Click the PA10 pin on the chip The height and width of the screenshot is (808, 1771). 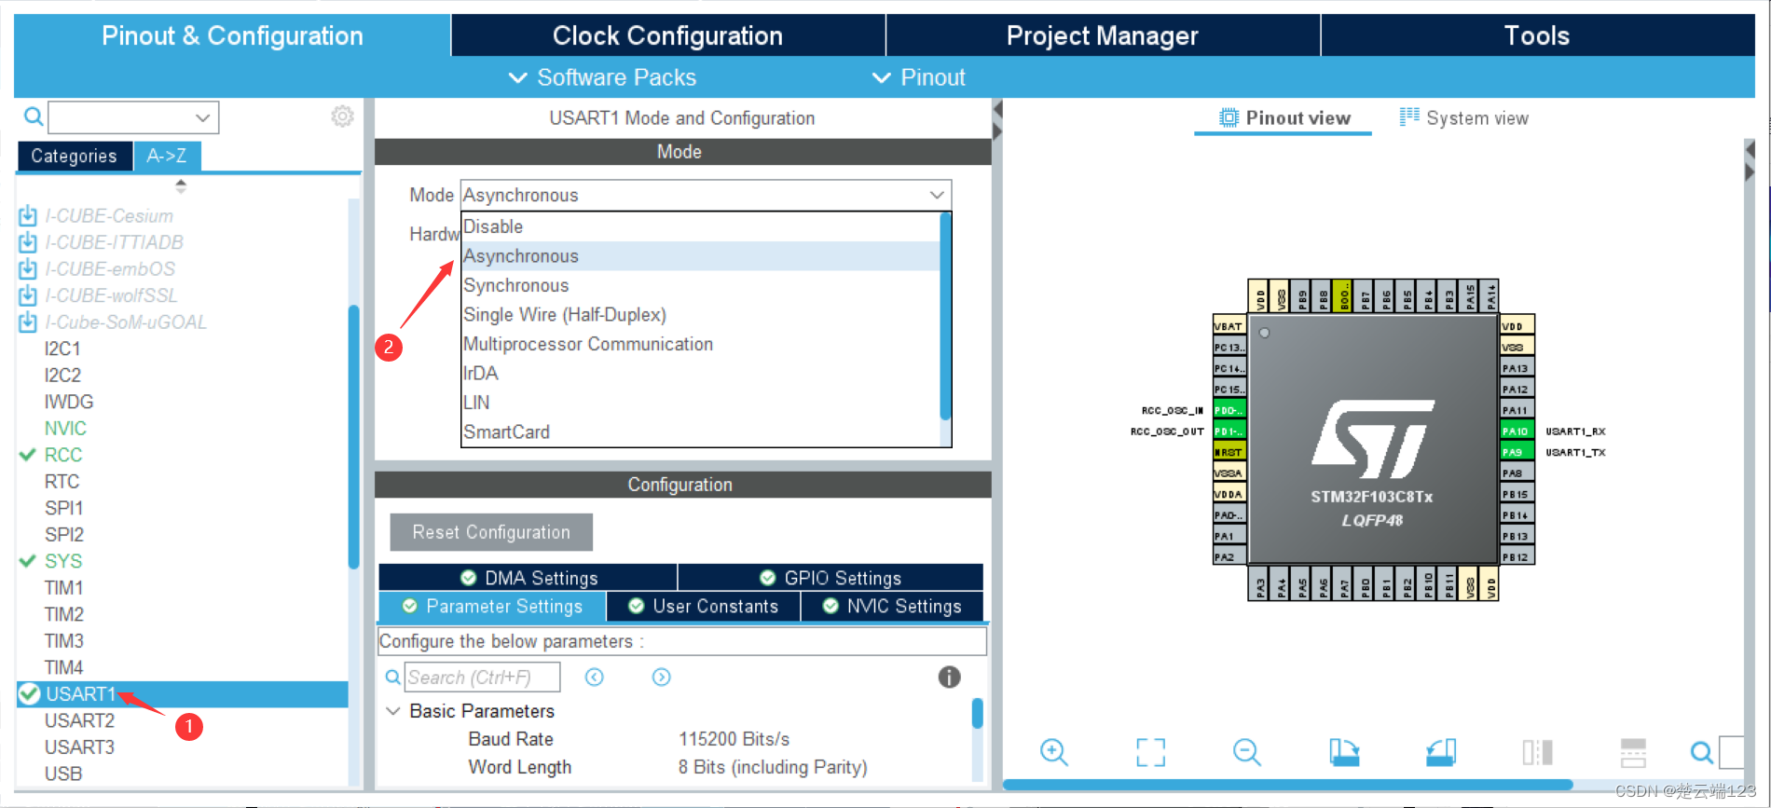pos(1517,431)
